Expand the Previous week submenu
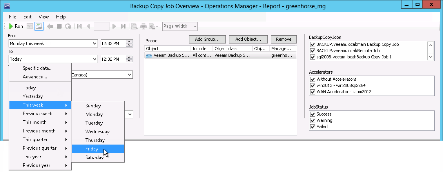The image size is (443, 172). click(x=40, y=114)
